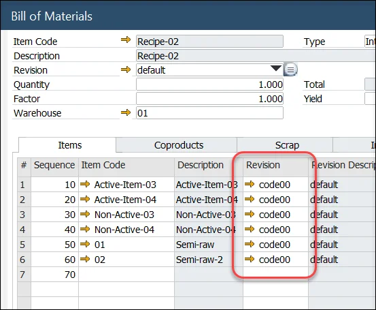The image size is (376, 310).
Task: Open the revision code00 arrow in row 2
Action: pos(250,199)
